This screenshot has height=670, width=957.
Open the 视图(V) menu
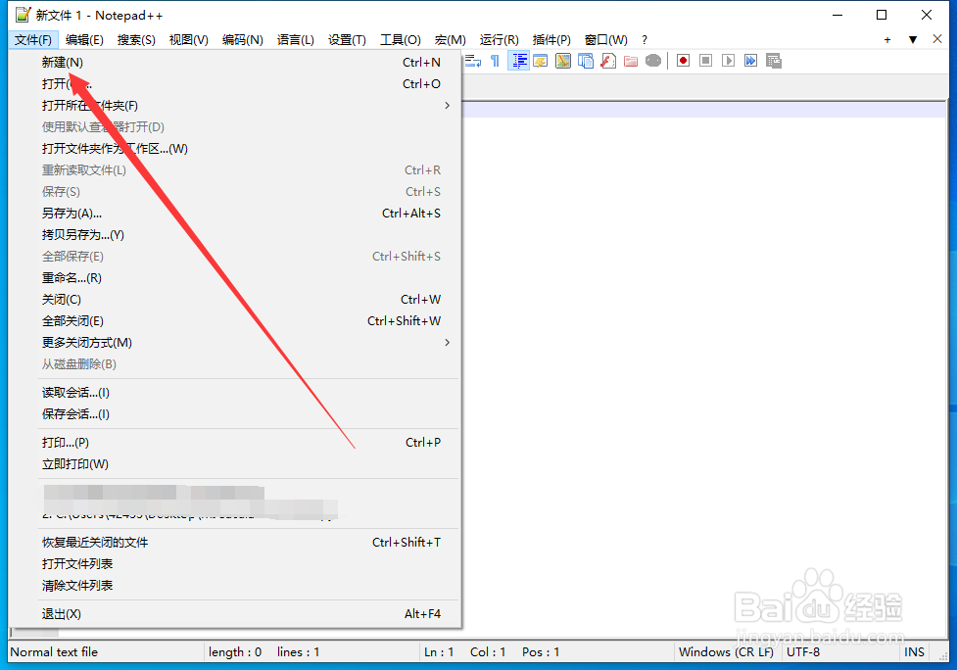189,39
